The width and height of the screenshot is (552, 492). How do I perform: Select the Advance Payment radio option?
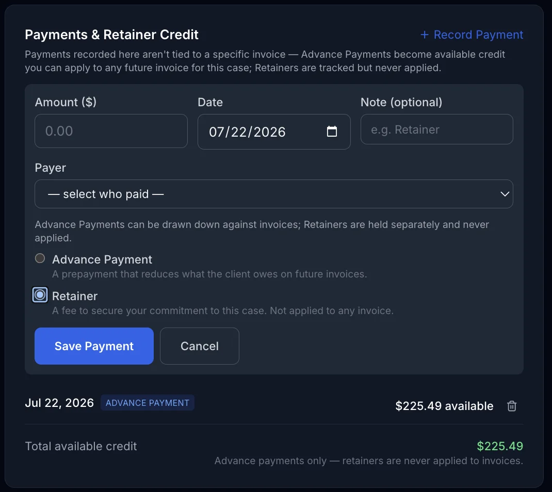(x=40, y=258)
